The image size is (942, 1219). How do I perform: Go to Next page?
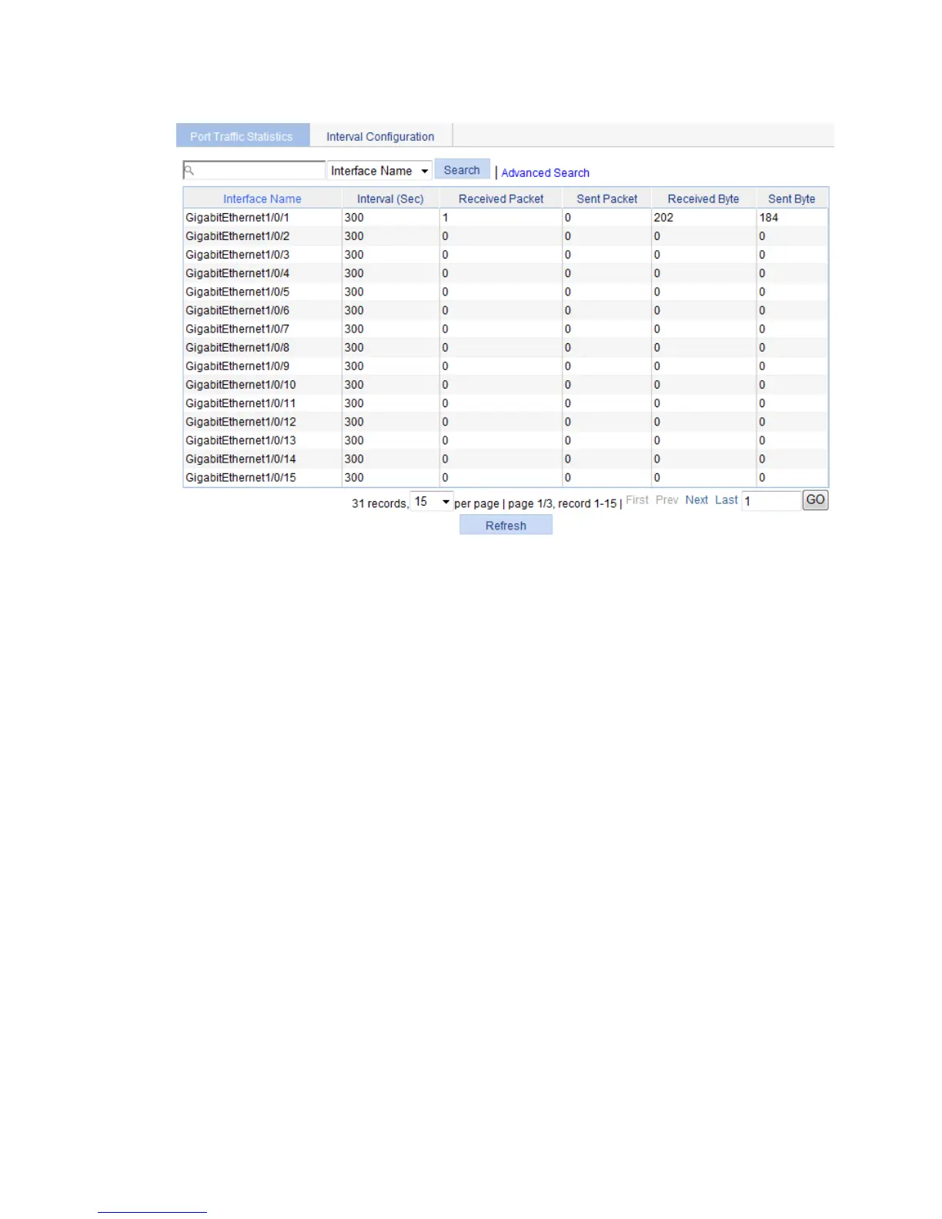click(x=696, y=500)
